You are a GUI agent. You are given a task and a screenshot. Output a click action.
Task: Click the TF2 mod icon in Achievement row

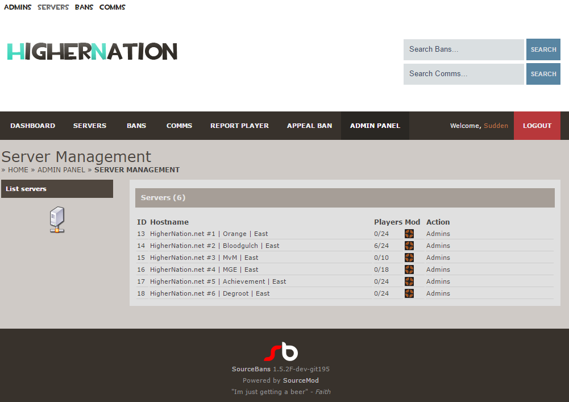pyautogui.click(x=409, y=282)
